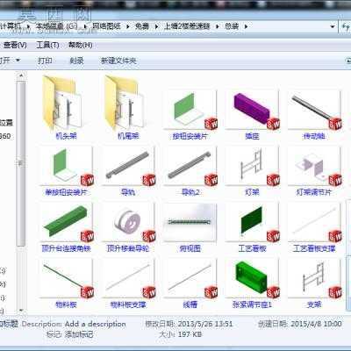Expand breadcrumb arrow after 上墙2线差速链
The width and height of the screenshot is (351, 351).
tap(218, 26)
